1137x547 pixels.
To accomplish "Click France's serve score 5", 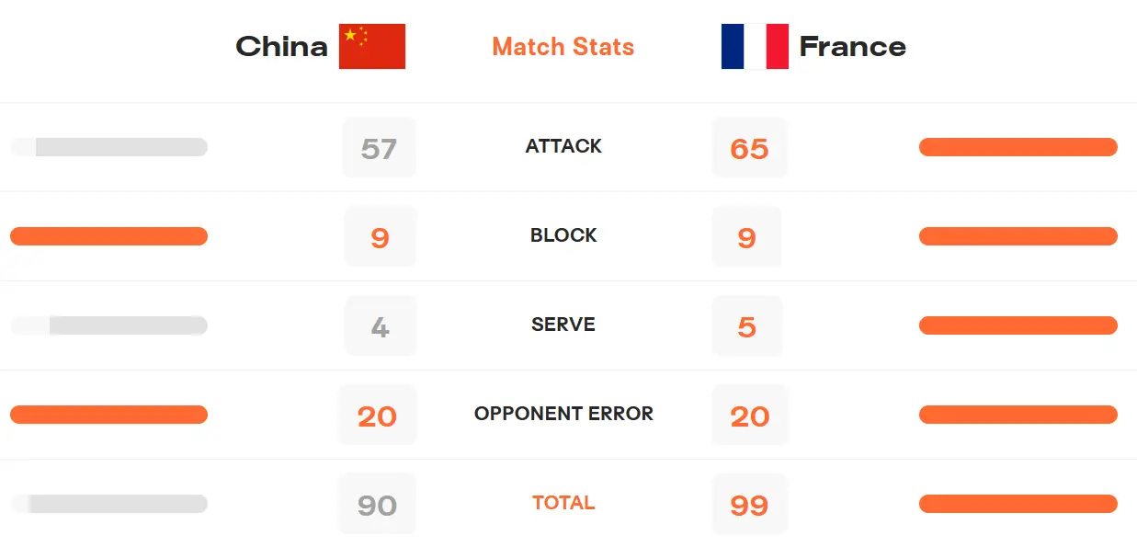I will coord(746,326).
